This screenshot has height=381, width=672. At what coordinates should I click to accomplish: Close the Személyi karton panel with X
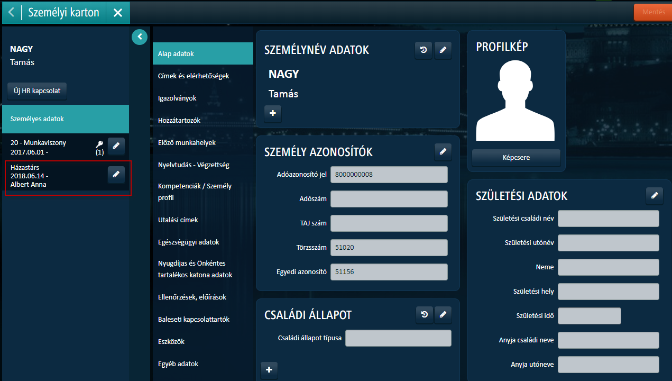118,13
